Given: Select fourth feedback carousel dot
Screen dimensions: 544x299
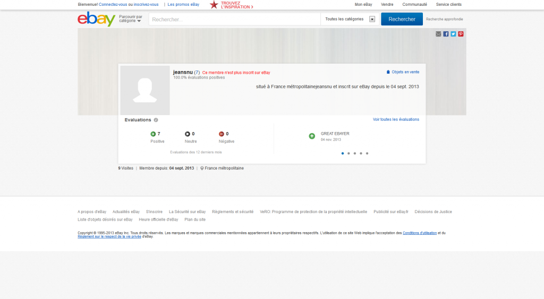Looking at the screenshot, I should pos(361,153).
